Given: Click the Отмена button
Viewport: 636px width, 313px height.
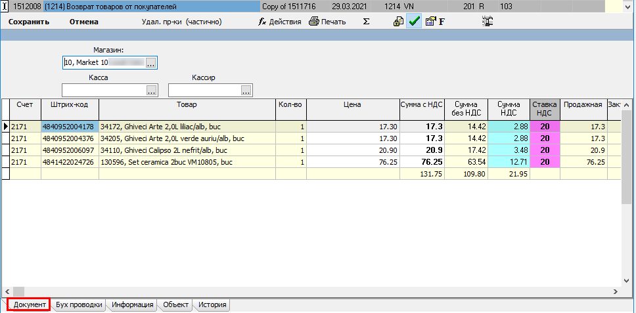Looking at the screenshot, I should (x=84, y=22).
